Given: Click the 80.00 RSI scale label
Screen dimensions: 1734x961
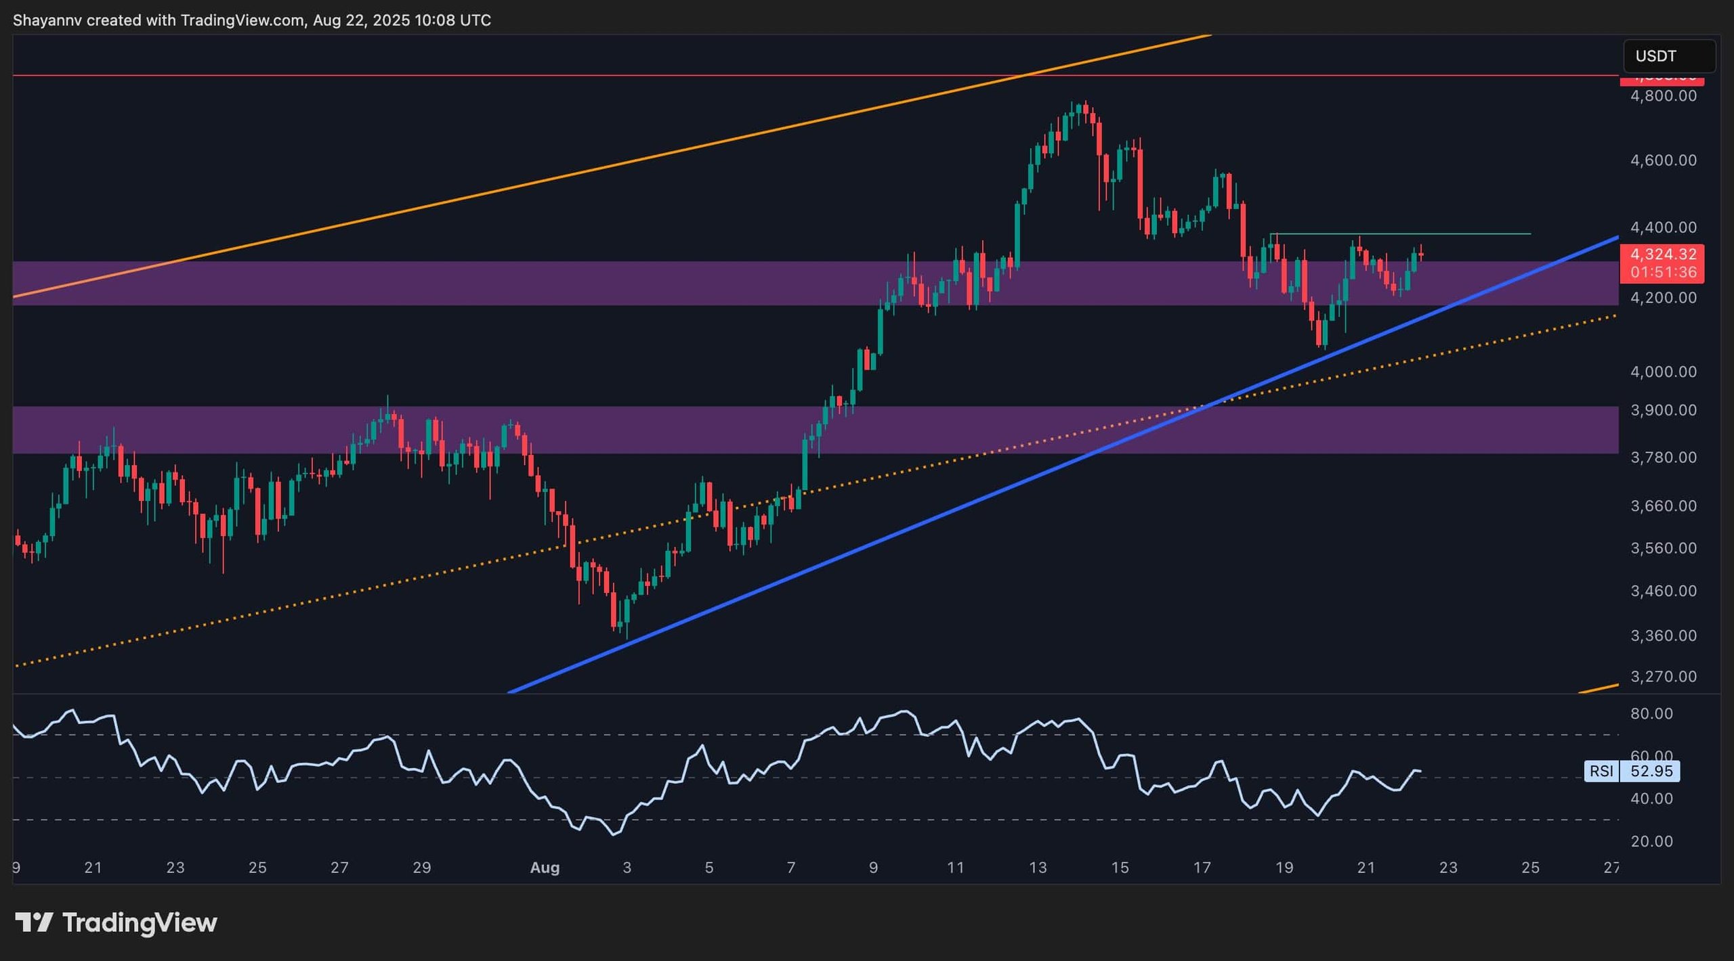Looking at the screenshot, I should [1651, 713].
